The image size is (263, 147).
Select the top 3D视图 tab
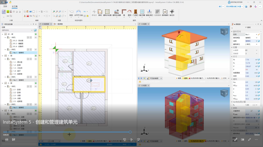point(144,24)
